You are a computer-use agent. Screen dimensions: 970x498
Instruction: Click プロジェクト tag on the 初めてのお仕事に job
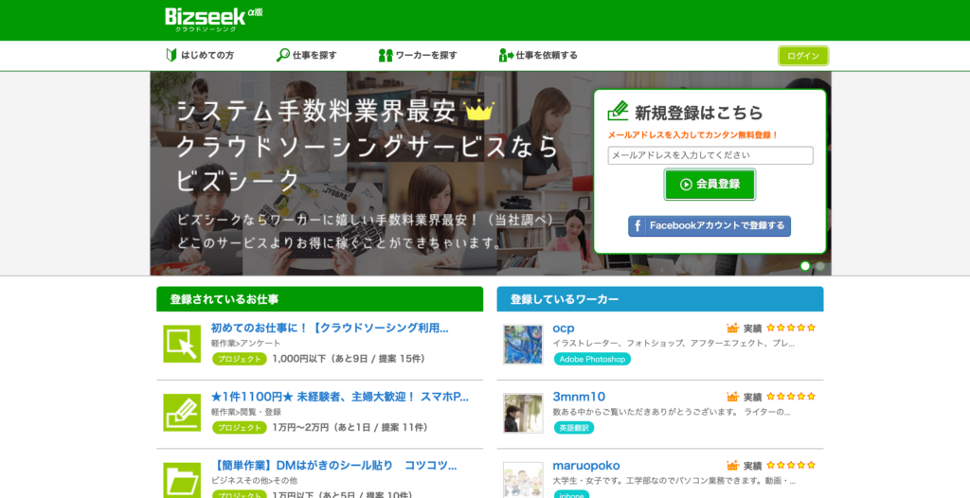coord(239,359)
